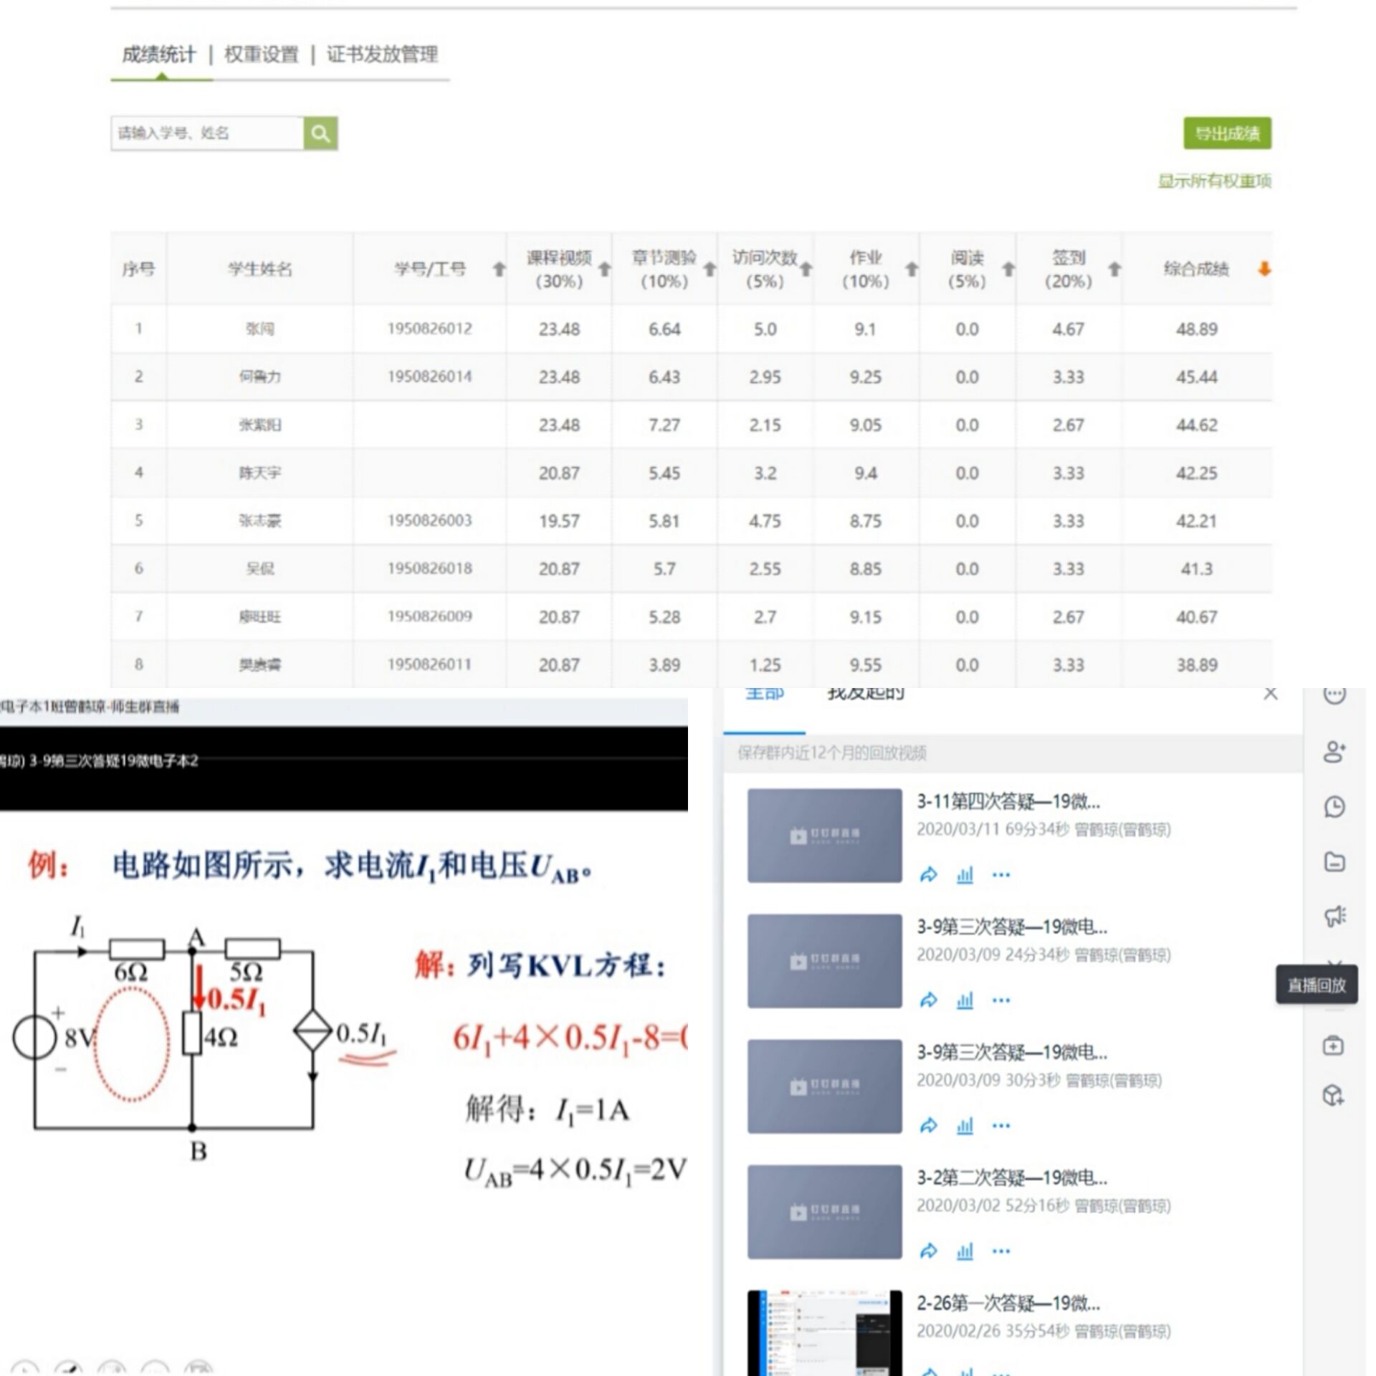Sort by 课程视频 (30%) column arrow
Image resolution: width=1376 pixels, height=1376 pixels.
click(x=604, y=269)
